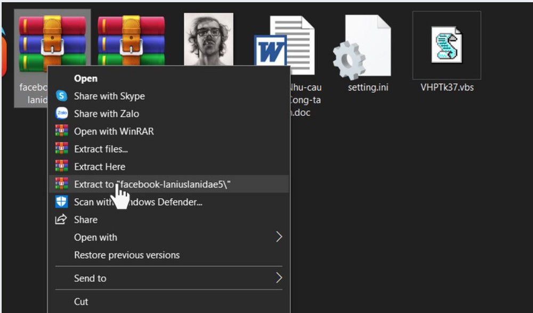The image size is (533, 313).
Task: Choose Restore previous versions
Action: pyautogui.click(x=169, y=255)
